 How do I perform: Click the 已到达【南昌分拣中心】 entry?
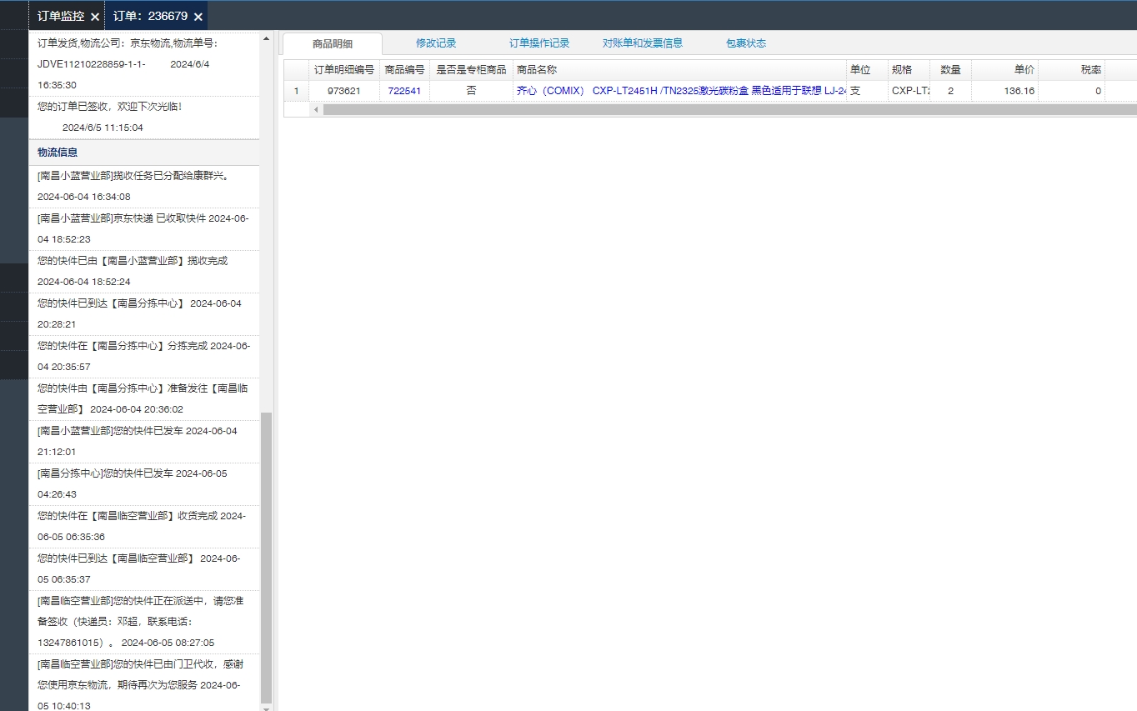click(144, 313)
